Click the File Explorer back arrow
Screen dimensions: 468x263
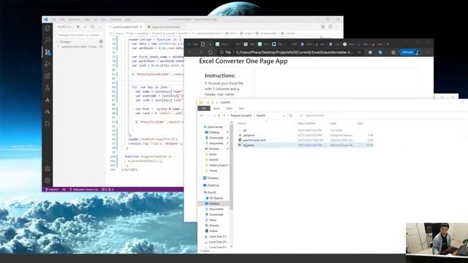click(202, 115)
